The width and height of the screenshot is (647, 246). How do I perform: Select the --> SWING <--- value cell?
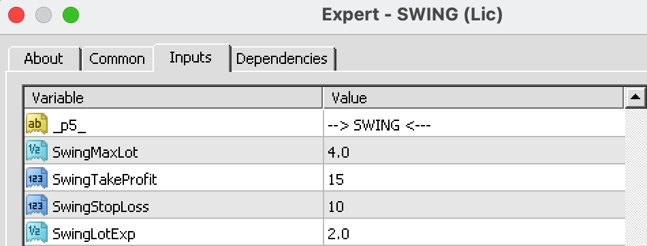474,124
